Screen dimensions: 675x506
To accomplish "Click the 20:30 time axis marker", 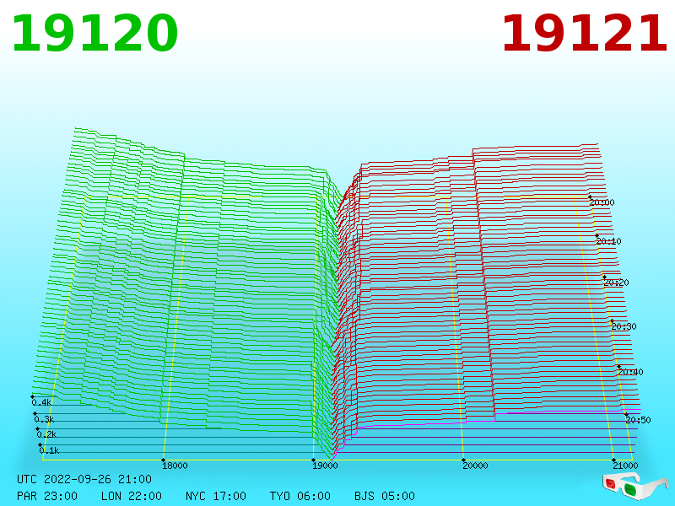I will [x=624, y=326].
